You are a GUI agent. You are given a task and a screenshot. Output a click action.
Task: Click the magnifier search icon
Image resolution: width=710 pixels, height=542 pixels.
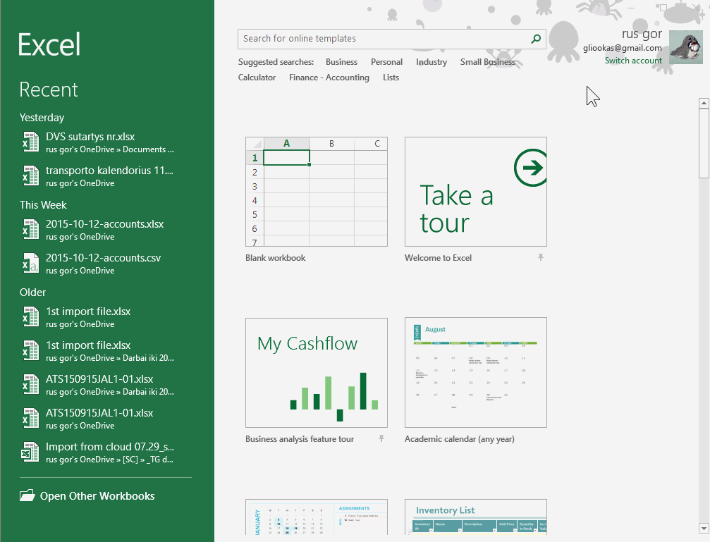(536, 39)
